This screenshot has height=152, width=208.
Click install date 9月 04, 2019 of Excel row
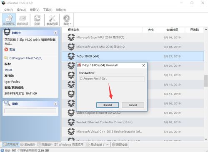pos(172,37)
